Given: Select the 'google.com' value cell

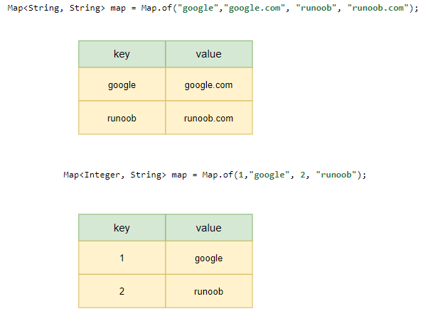Looking at the screenshot, I should coord(209,84).
